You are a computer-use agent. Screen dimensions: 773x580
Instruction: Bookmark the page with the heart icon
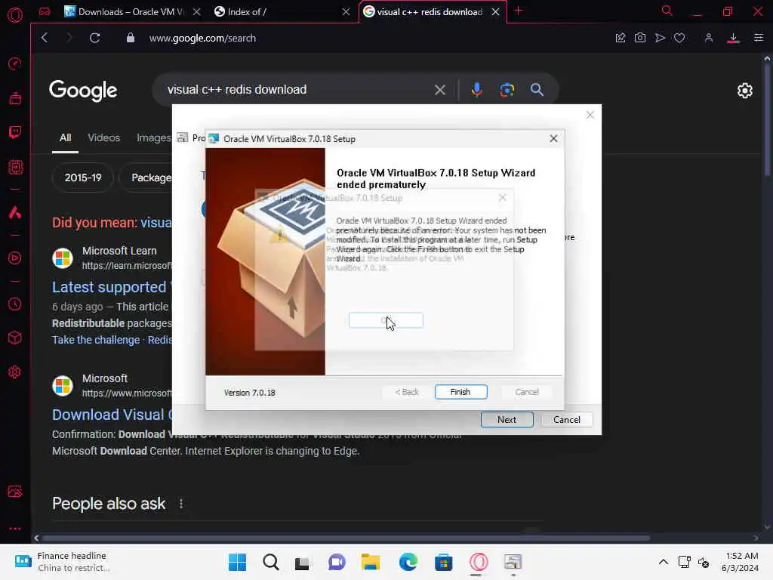pos(679,38)
